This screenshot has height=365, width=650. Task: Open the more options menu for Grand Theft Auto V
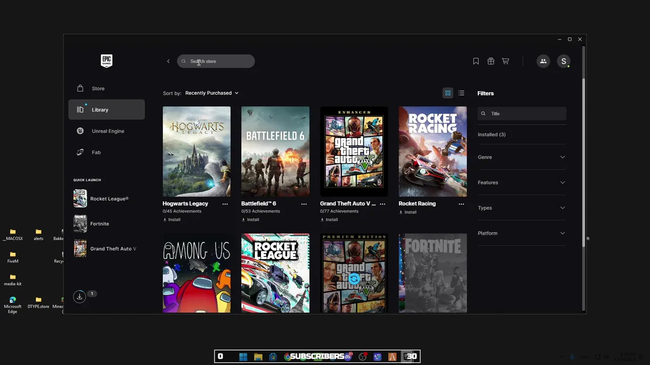click(382, 204)
